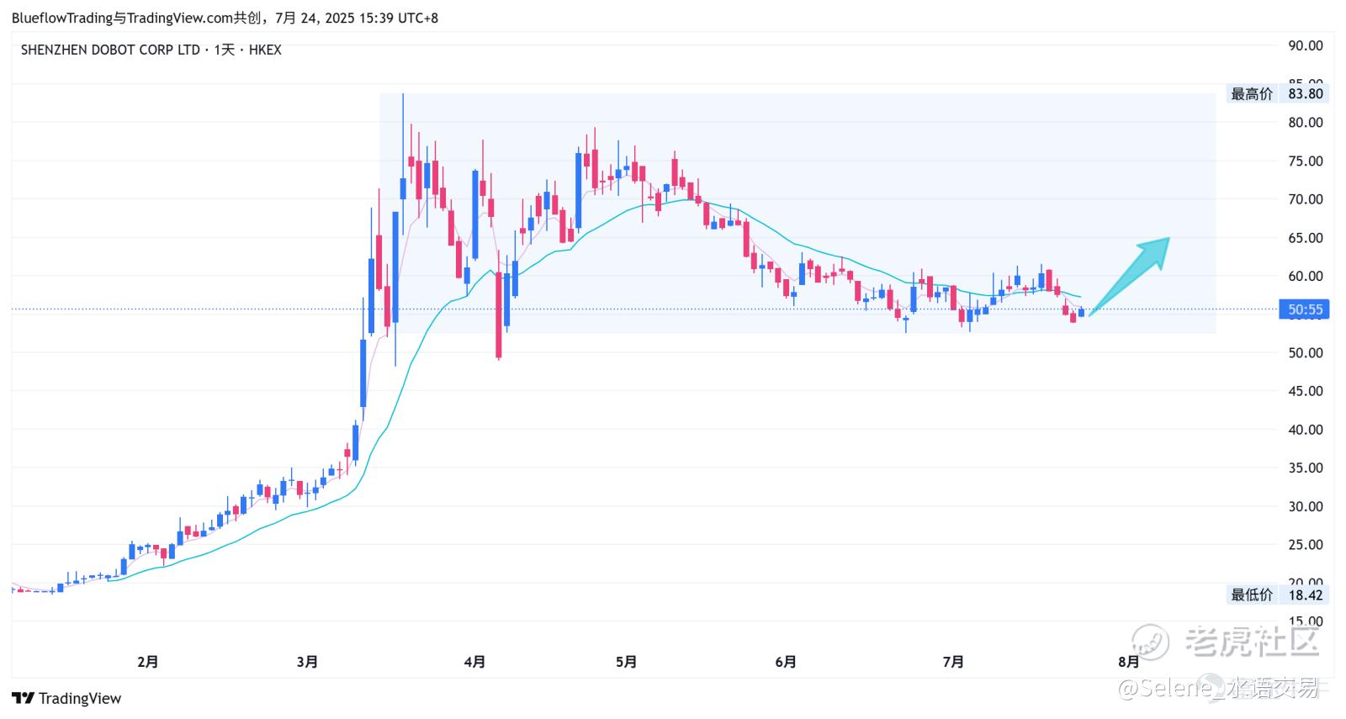Viewport: 1346px width, 719px height.
Task: Click the 40.00 price axis label
Action: click(1306, 430)
